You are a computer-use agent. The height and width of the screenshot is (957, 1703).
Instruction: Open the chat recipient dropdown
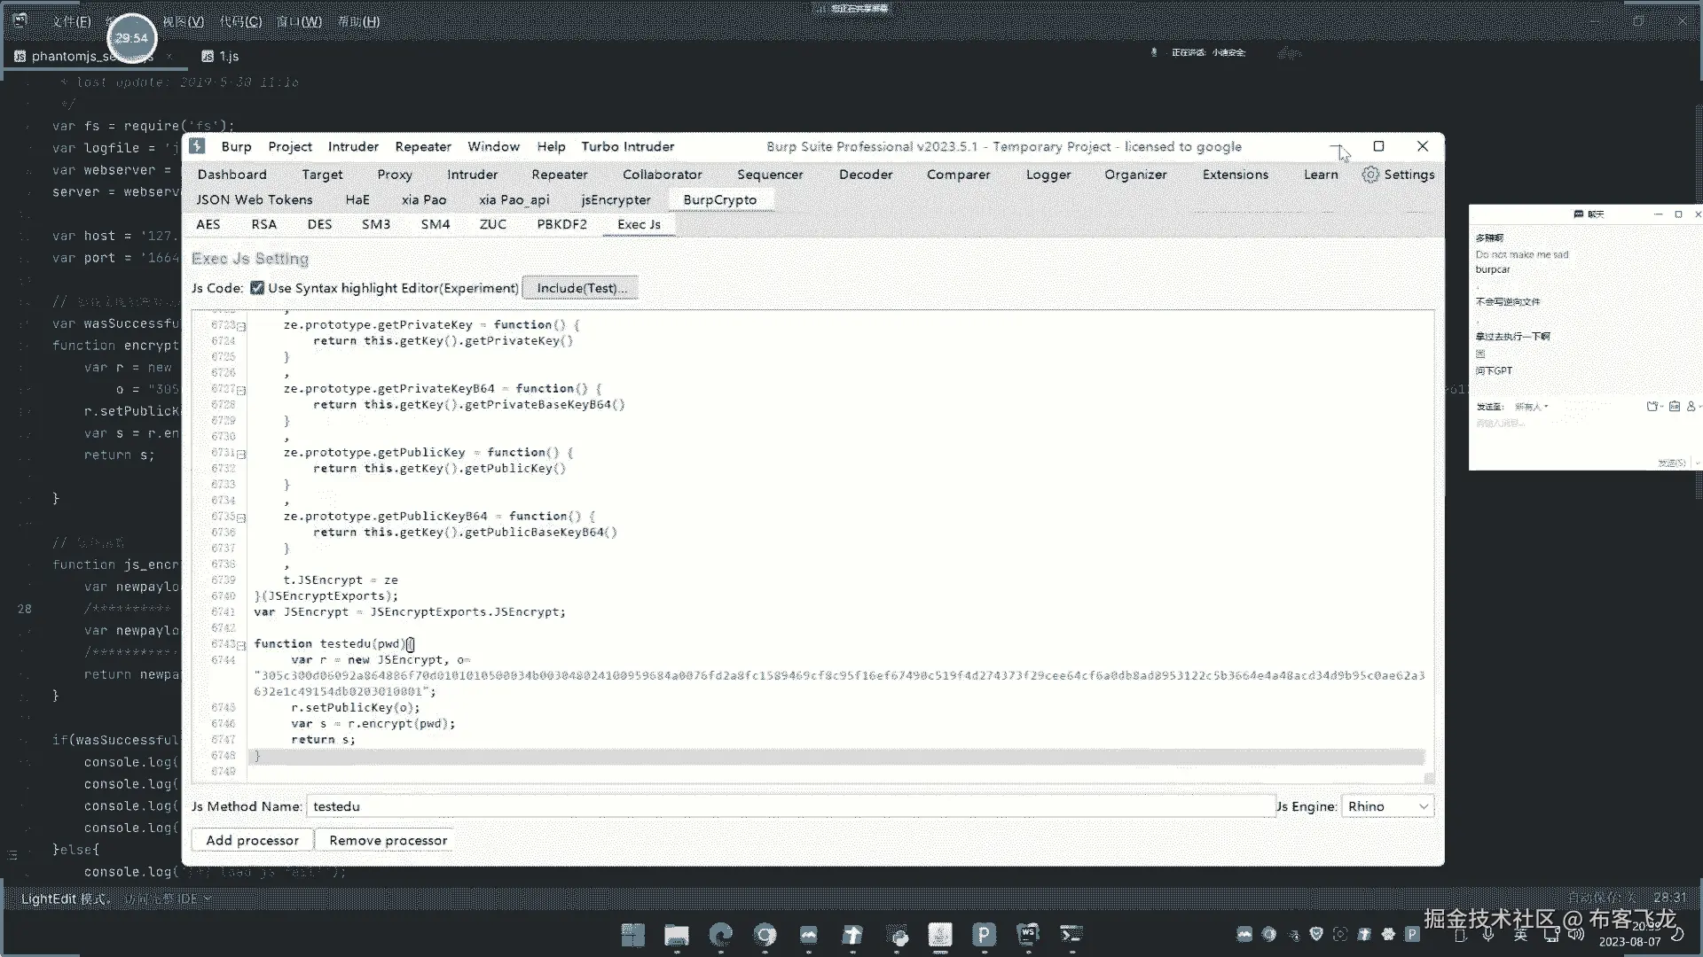click(1531, 407)
